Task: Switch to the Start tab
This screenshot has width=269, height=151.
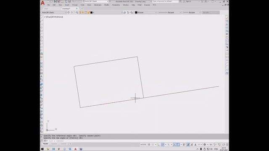Action: (x=46, y=8)
